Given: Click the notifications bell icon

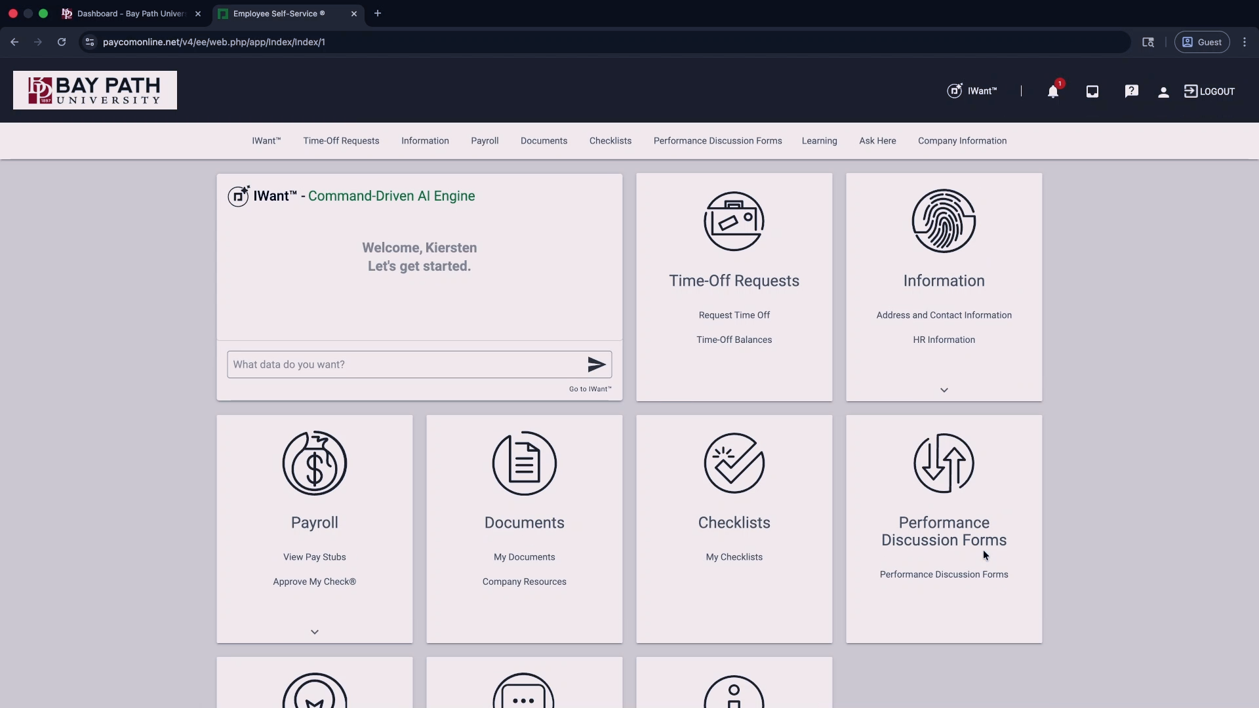Looking at the screenshot, I should tap(1052, 92).
